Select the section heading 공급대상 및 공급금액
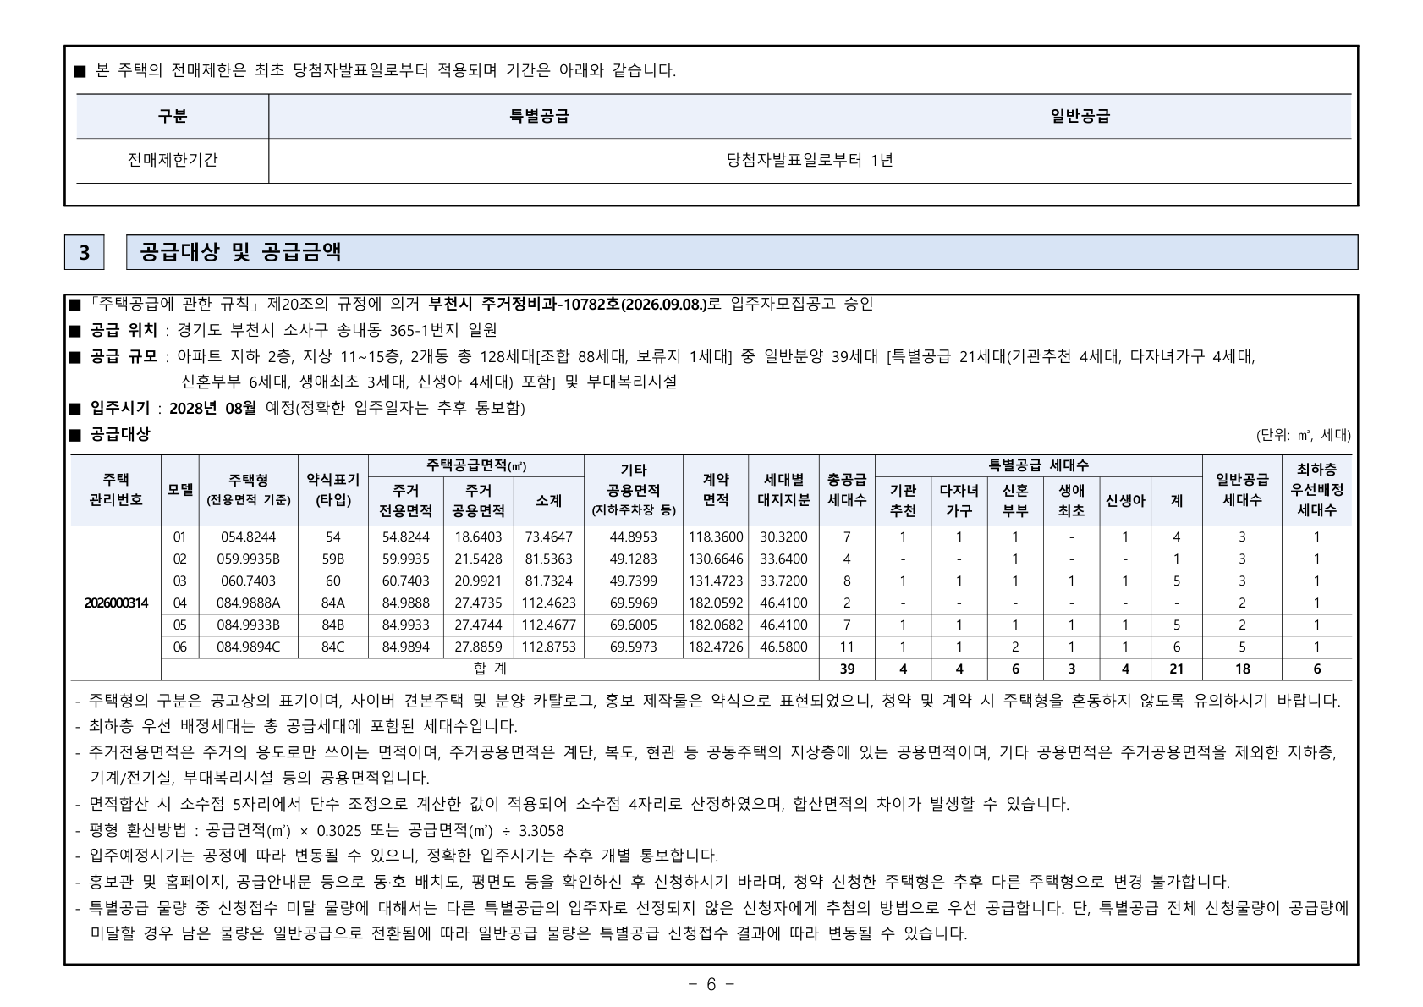 241,252
